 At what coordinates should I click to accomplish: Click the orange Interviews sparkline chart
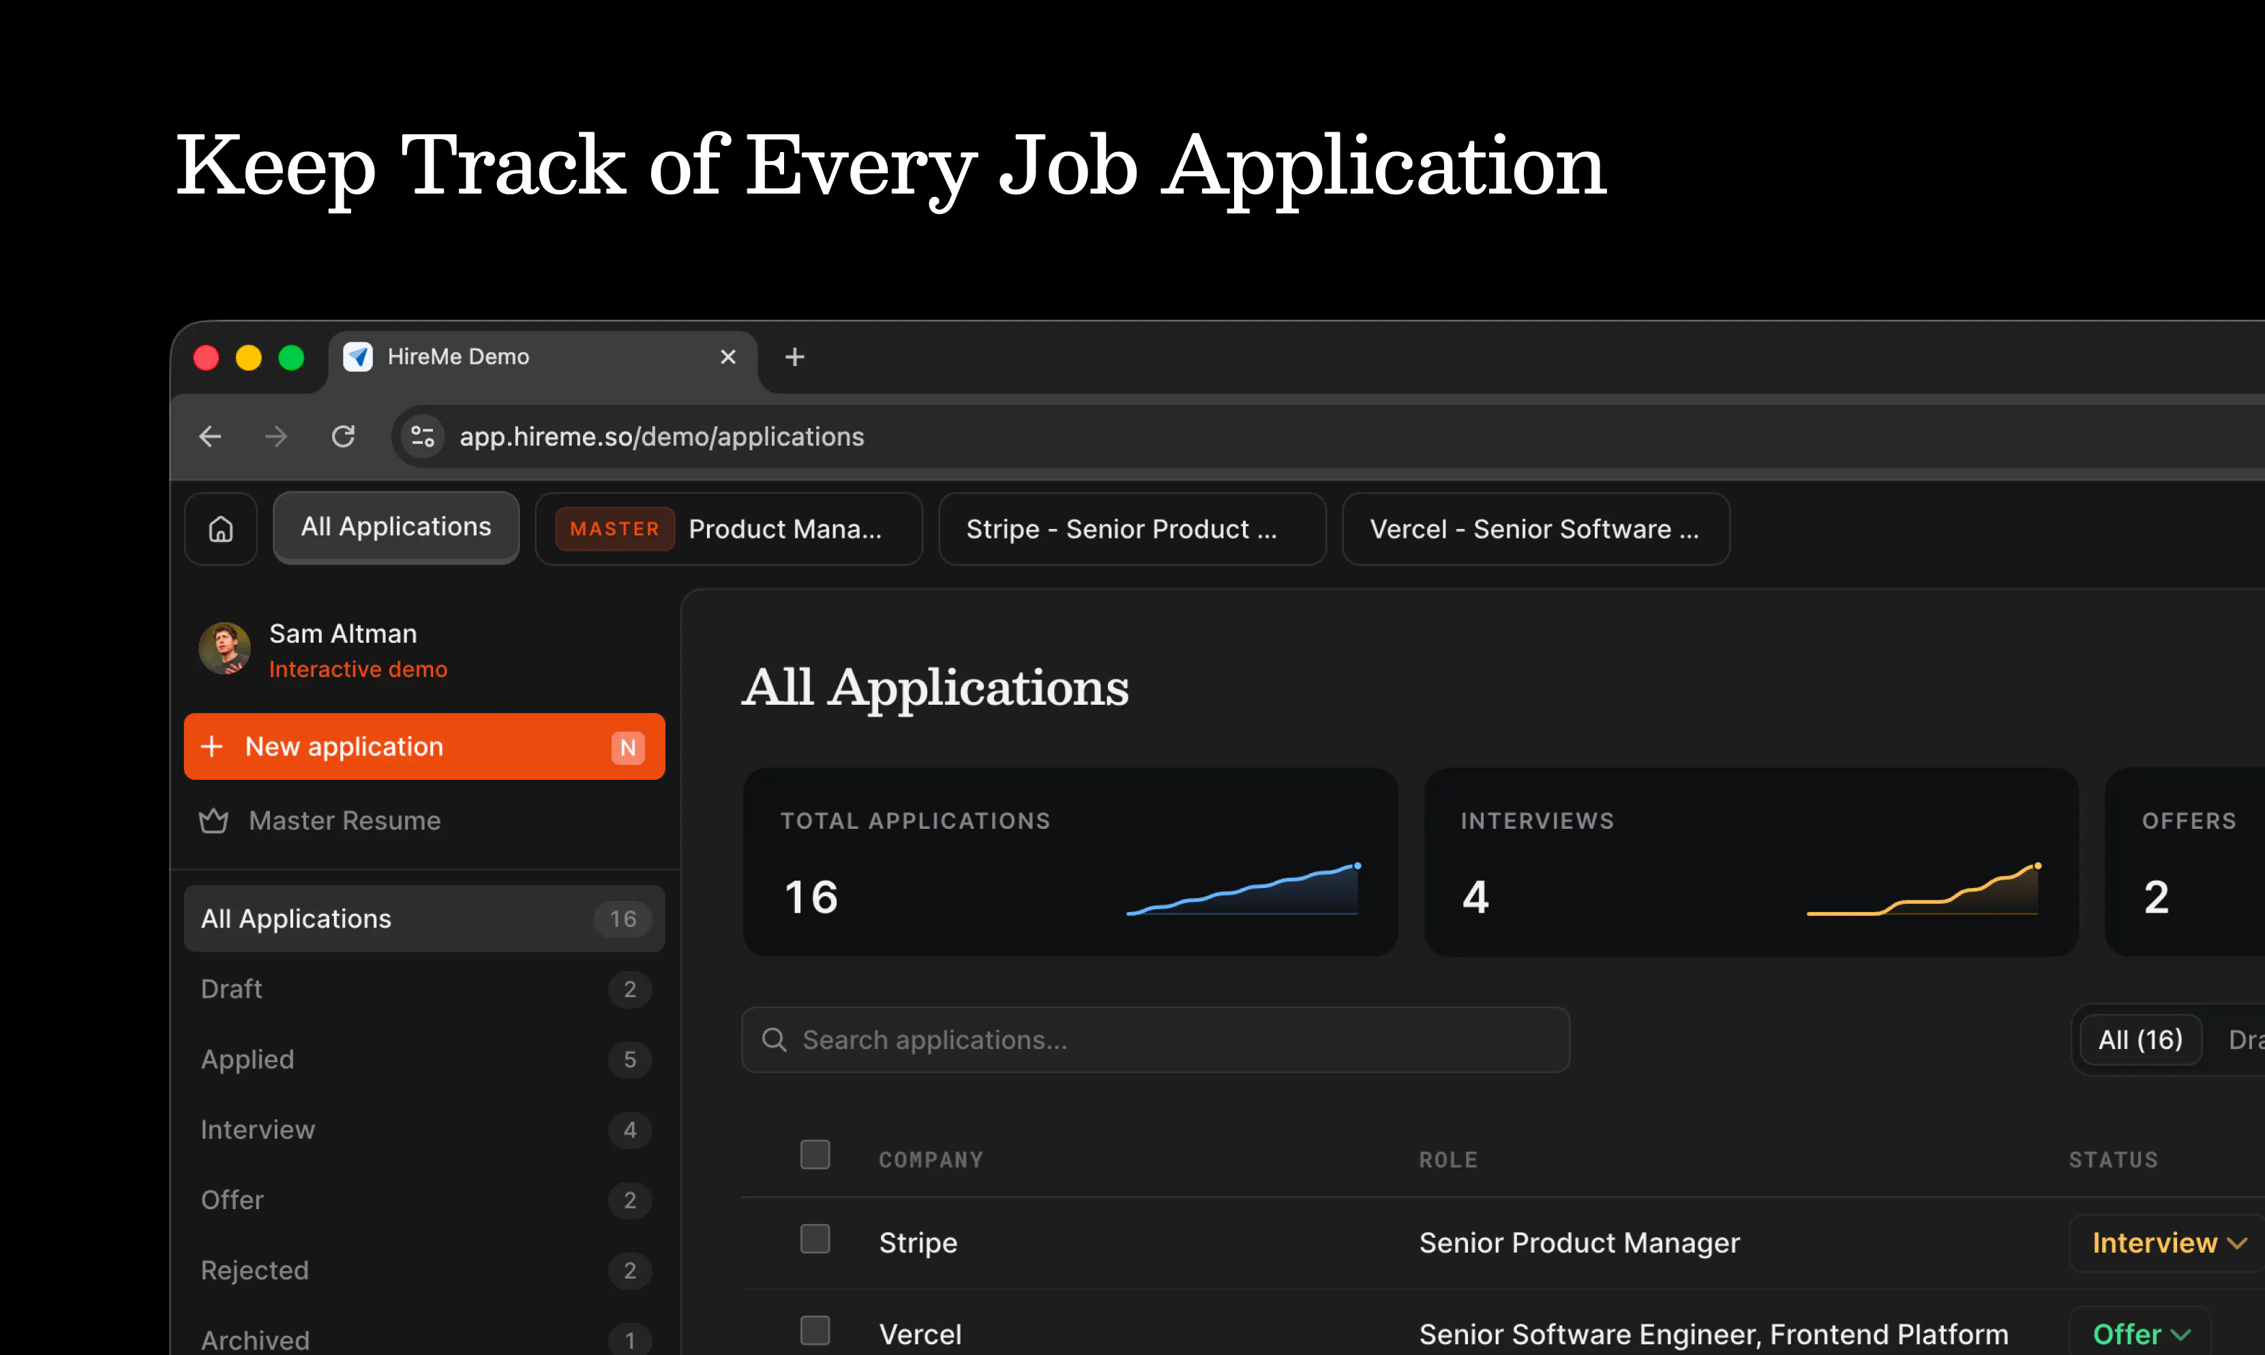pos(1924,888)
